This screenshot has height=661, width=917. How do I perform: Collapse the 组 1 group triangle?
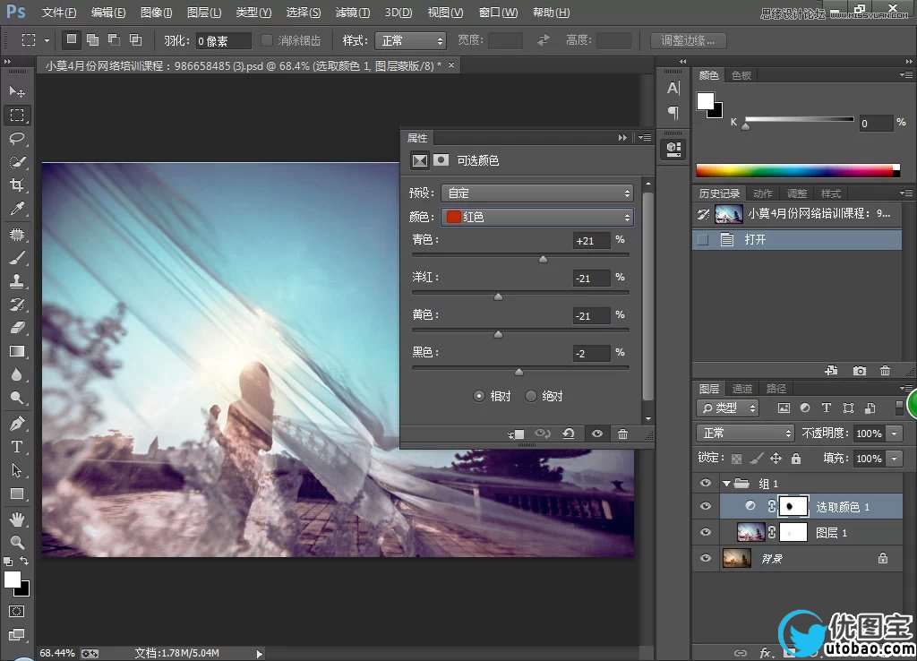coord(725,484)
